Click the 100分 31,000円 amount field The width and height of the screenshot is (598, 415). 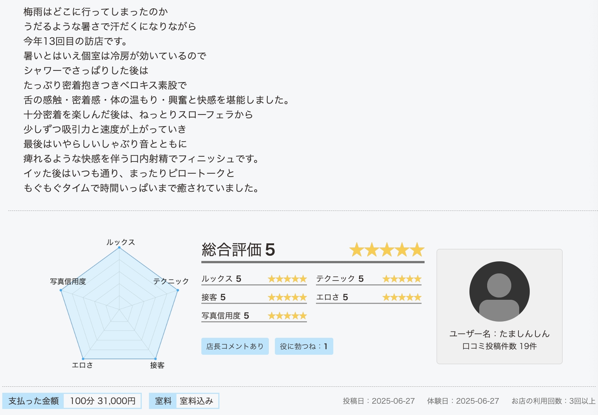coord(103,401)
